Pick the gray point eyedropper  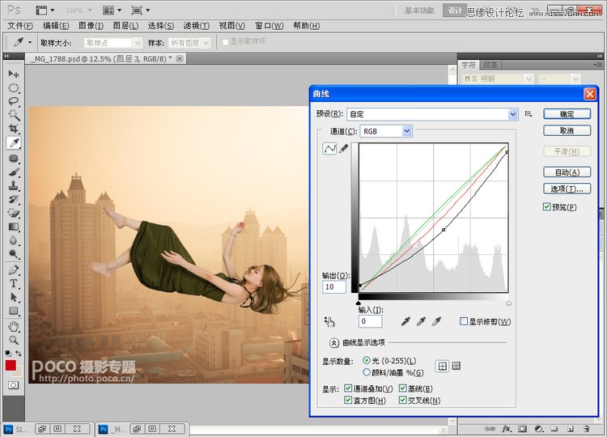point(421,321)
